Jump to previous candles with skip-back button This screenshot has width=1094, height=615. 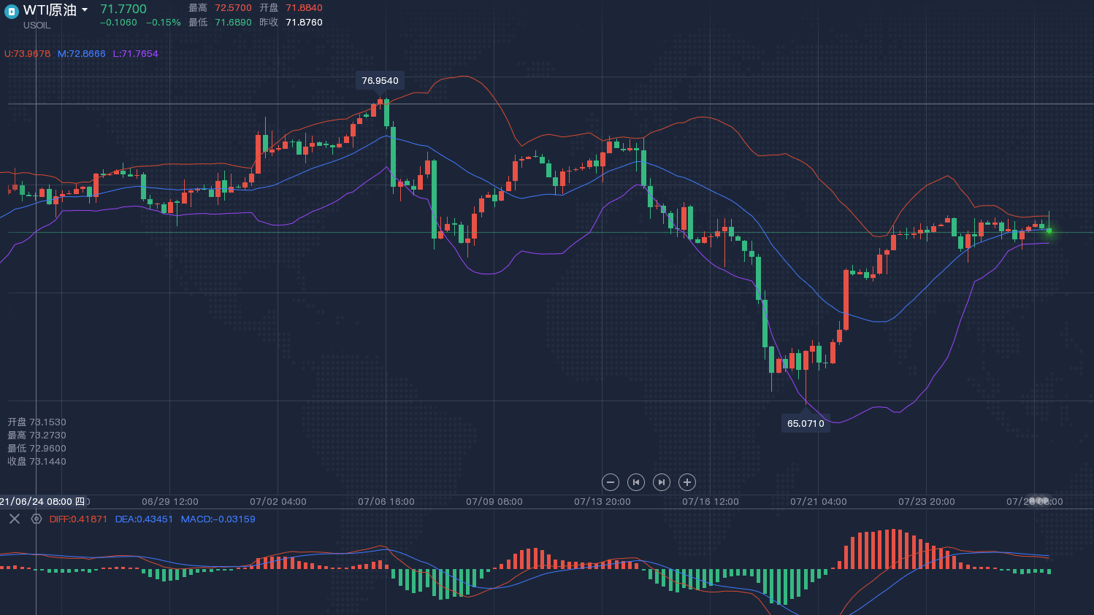point(636,482)
